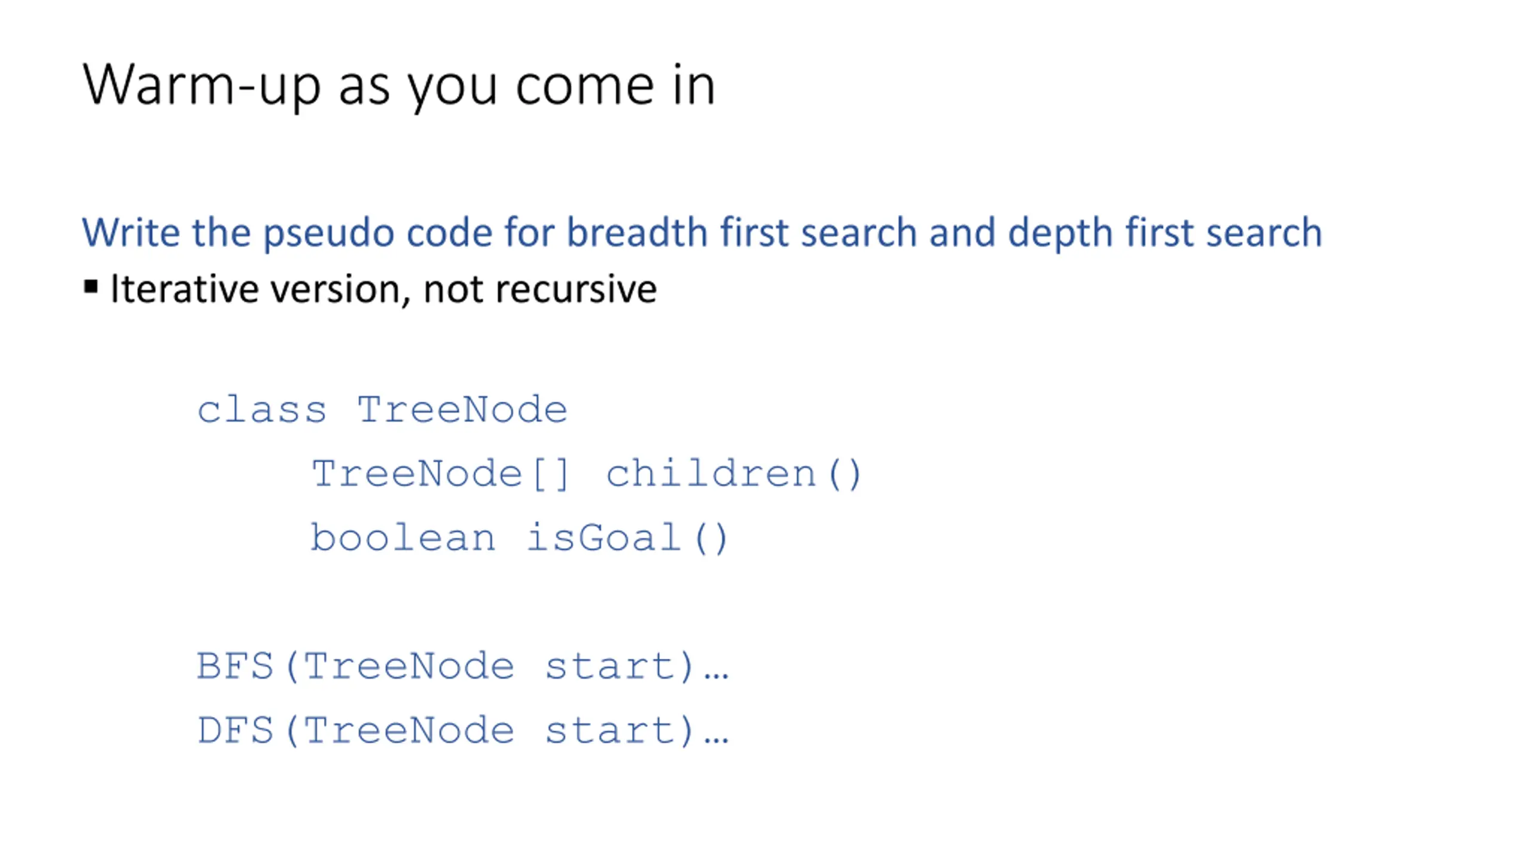Click the words "depth first search" in the heading
This screenshot has width=1531, height=861.
tap(1165, 233)
